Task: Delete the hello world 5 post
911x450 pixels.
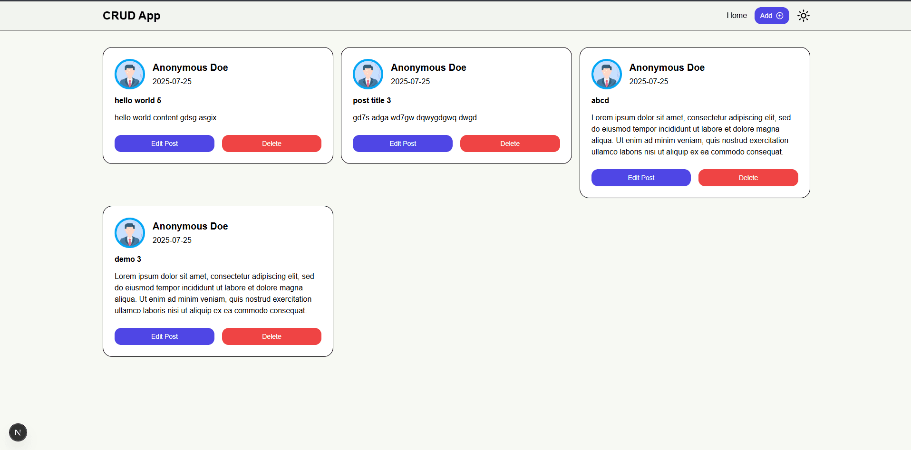Action: coord(271,144)
